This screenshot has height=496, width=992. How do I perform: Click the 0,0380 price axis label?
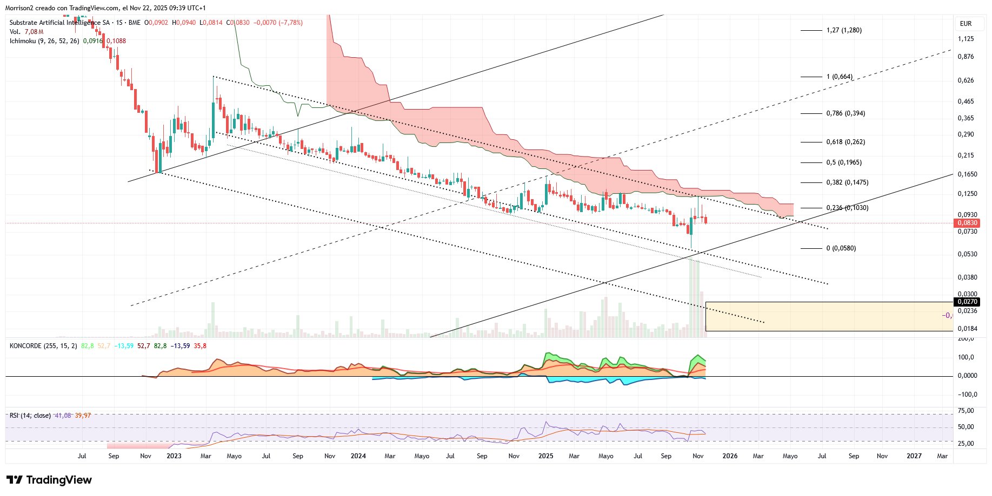click(x=968, y=277)
